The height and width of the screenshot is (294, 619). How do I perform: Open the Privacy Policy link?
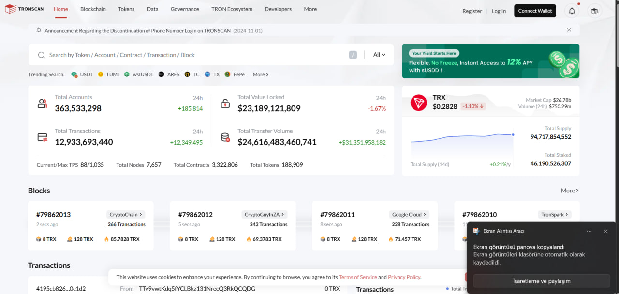pyautogui.click(x=404, y=277)
